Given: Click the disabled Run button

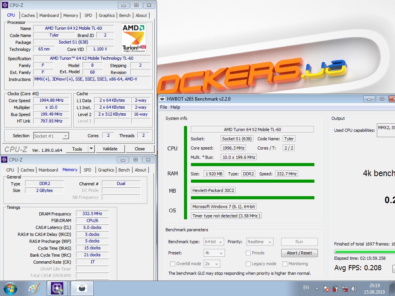Looking at the screenshot, I should 299,242.
